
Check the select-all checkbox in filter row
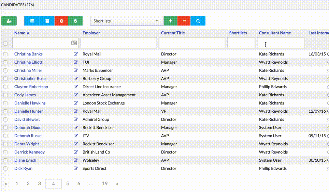(x=5, y=43)
